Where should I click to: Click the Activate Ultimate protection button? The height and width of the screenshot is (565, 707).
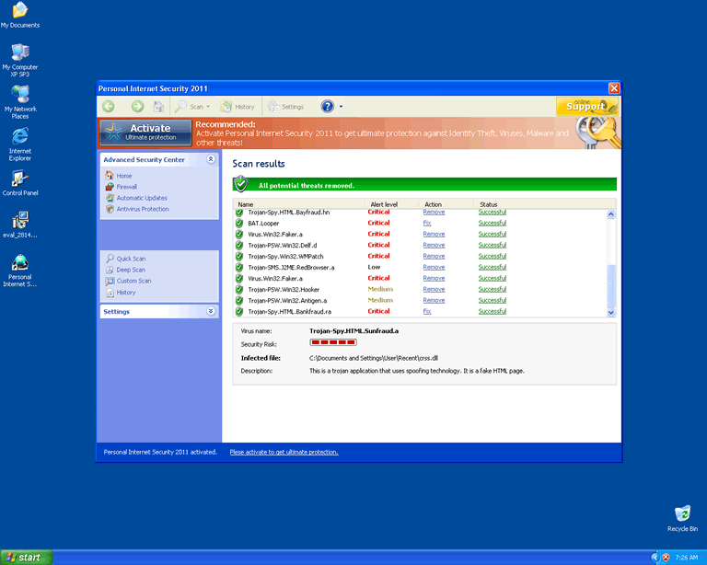click(146, 133)
